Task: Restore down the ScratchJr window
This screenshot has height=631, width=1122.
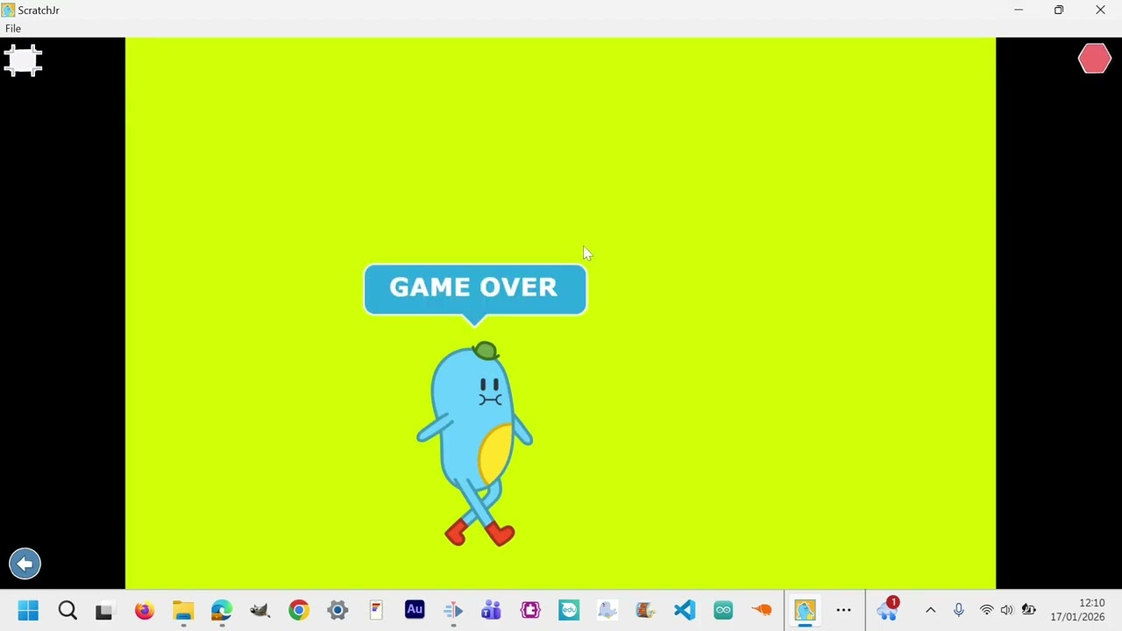Action: pos(1059,11)
